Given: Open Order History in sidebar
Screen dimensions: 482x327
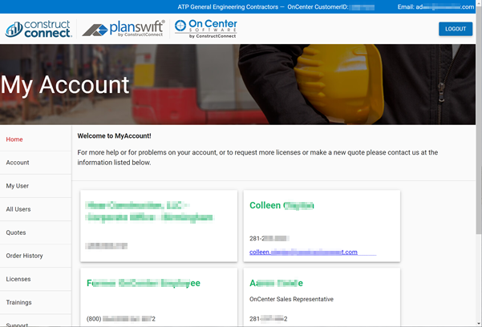Looking at the screenshot, I should pyautogui.click(x=25, y=256).
